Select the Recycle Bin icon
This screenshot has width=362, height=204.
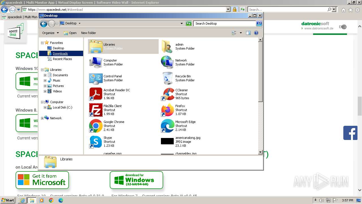(x=167, y=78)
